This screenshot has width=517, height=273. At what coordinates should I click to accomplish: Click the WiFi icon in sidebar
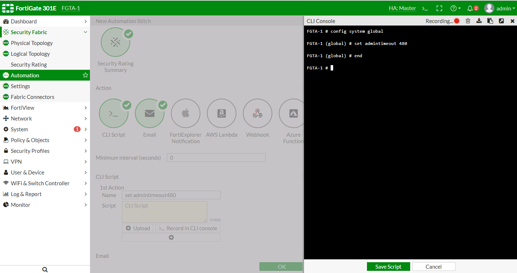[6, 183]
